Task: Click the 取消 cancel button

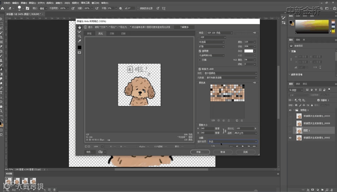Action: tap(223, 152)
